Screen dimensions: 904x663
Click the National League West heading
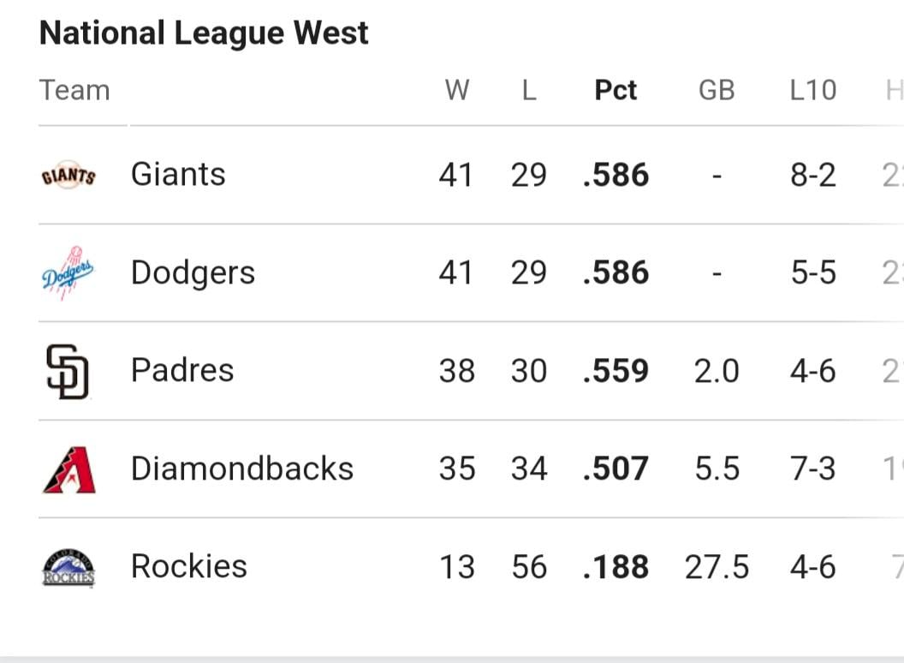click(x=204, y=33)
